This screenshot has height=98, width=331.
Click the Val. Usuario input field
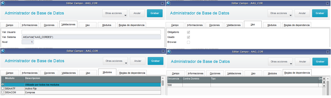(91, 32)
